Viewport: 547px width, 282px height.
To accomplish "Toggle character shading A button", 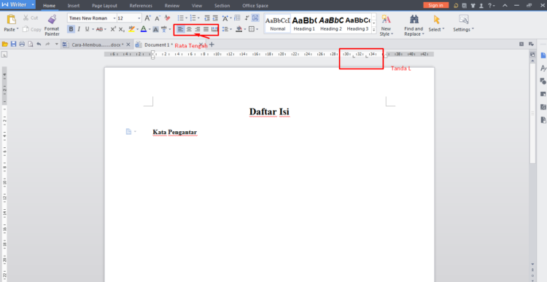I will (x=155, y=30).
